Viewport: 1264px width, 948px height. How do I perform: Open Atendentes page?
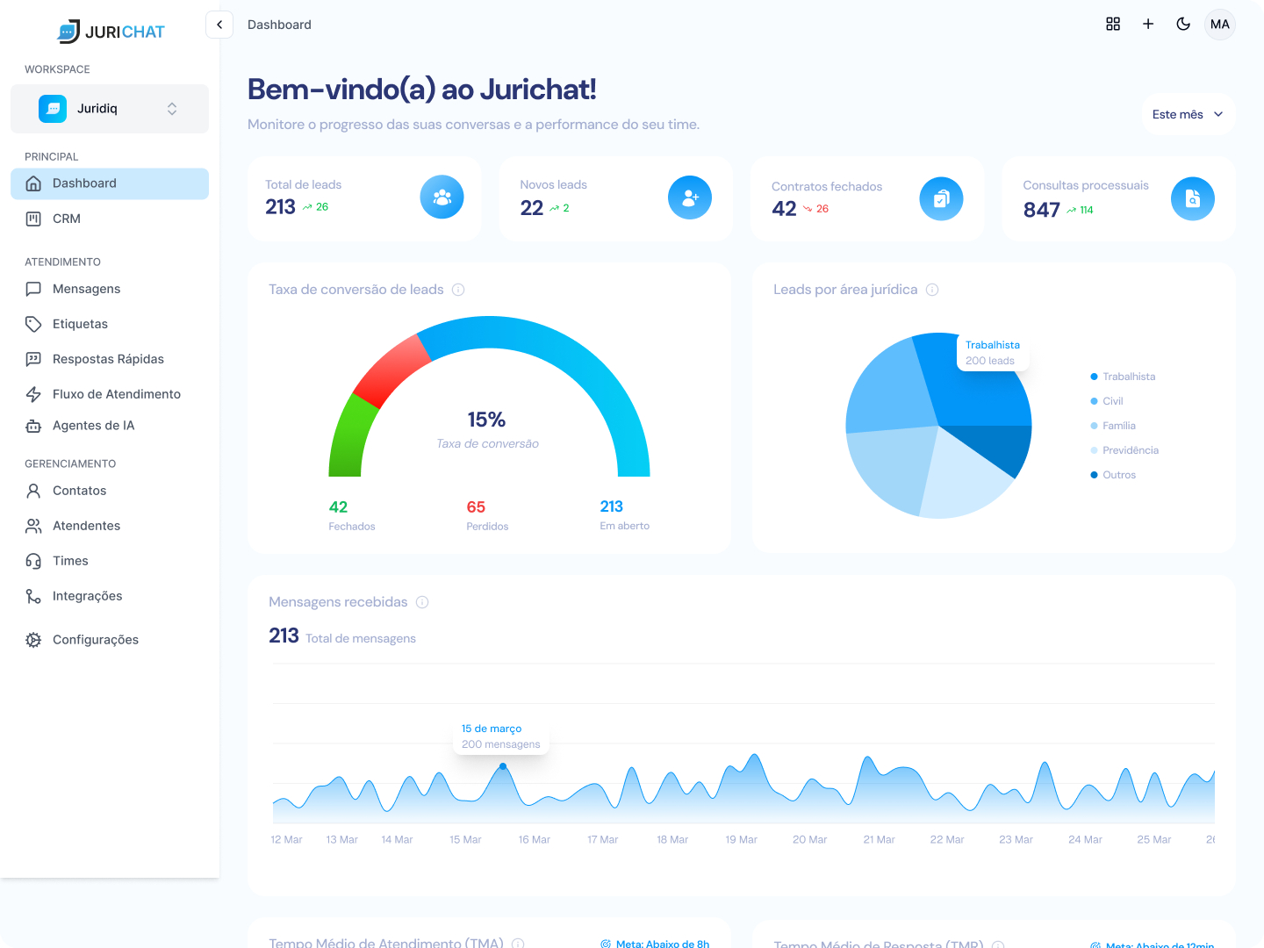pos(110,526)
